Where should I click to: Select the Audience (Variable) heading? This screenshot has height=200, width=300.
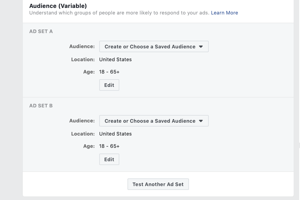(x=58, y=6)
